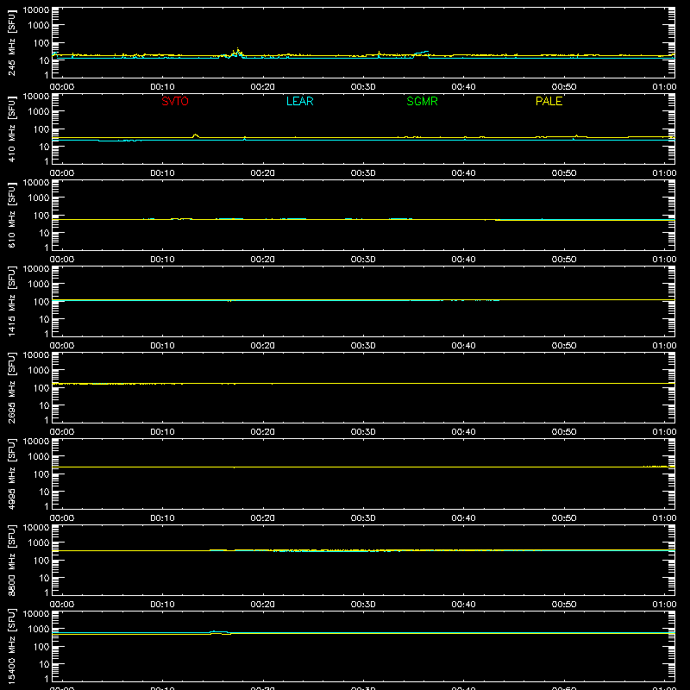Click the 100 tick value on 610 MHz plot

[x=41, y=215]
